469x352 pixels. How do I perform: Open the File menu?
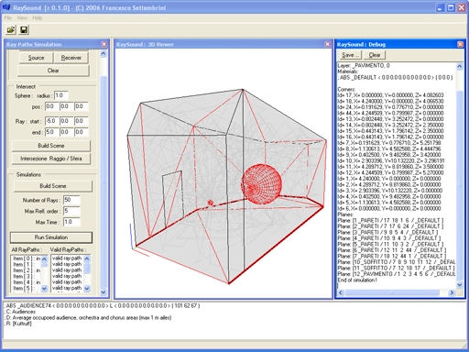click(x=8, y=18)
